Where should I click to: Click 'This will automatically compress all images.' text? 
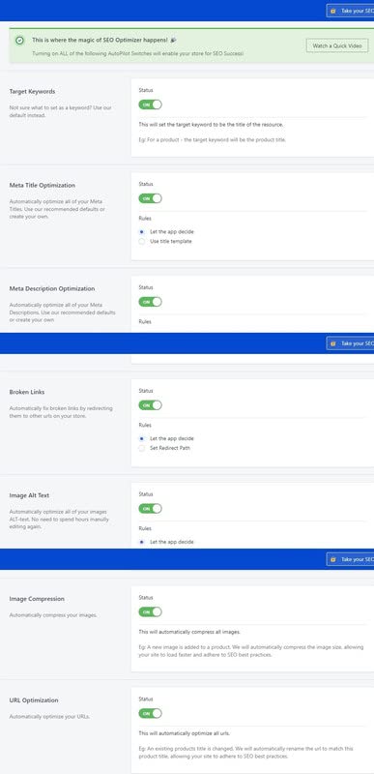coord(189,632)
